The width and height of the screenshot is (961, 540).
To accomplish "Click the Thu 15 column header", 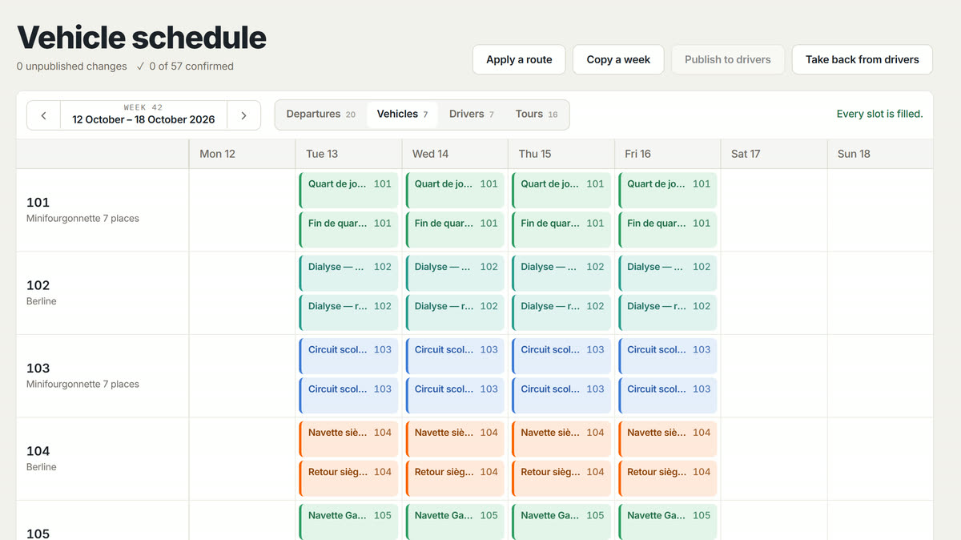I will [x=561, y=154].
